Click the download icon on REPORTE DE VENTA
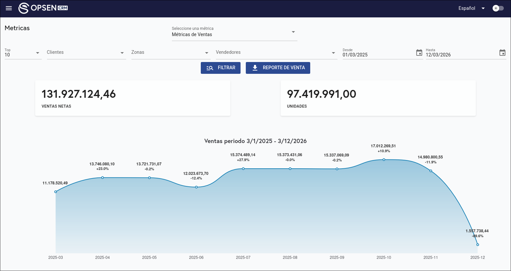This screenshot has width=511, height=271. point(255,68)
